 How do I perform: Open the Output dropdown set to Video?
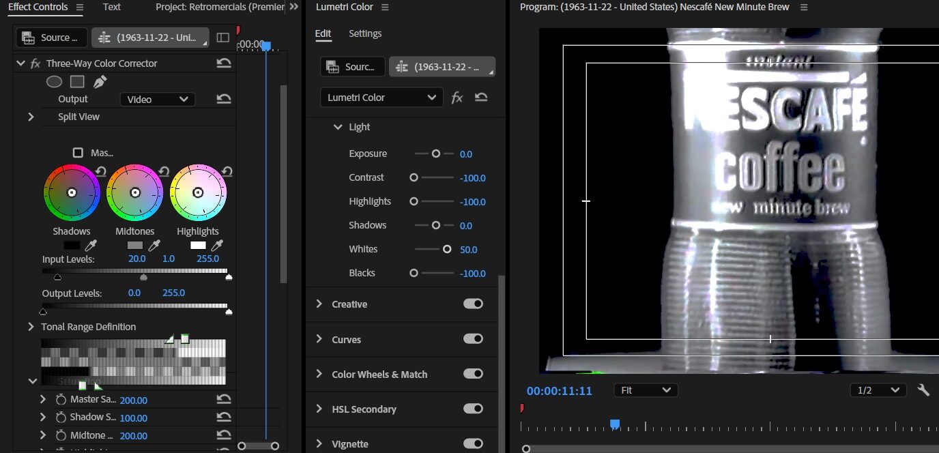[158, 99]
